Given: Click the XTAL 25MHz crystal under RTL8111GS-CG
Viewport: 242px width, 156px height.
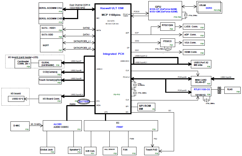Looking at the screenshot, I should click(207, 100).
